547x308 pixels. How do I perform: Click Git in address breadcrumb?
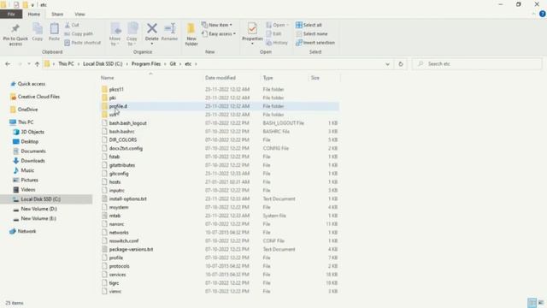(x=173, y=64)
